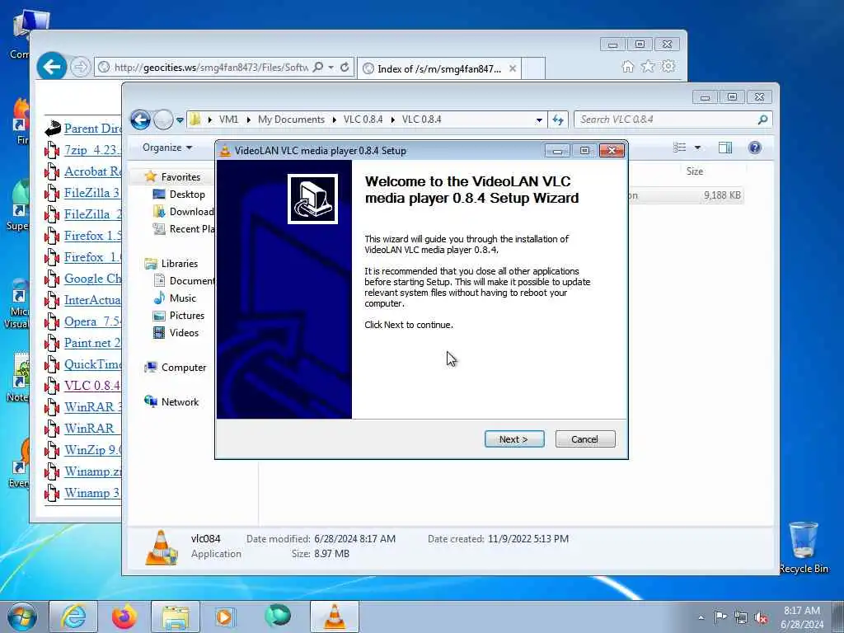This screenshot has width=844, height=633.
Task: Open the Recycle Bin on desktop
Action: [803, 547]
